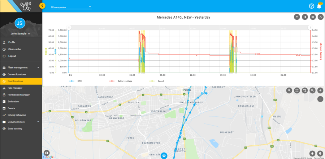325x159 pixels.
Task: Toggle RPM series in chart legend
Action: tap(77, 81)
